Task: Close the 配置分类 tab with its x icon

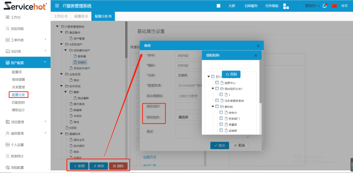Action: pyautogui.click(x=110, y=16)
